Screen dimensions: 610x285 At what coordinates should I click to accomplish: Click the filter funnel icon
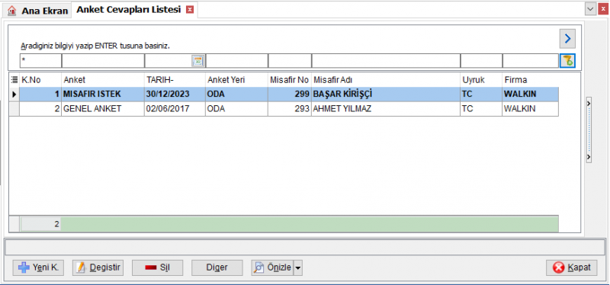567,61
